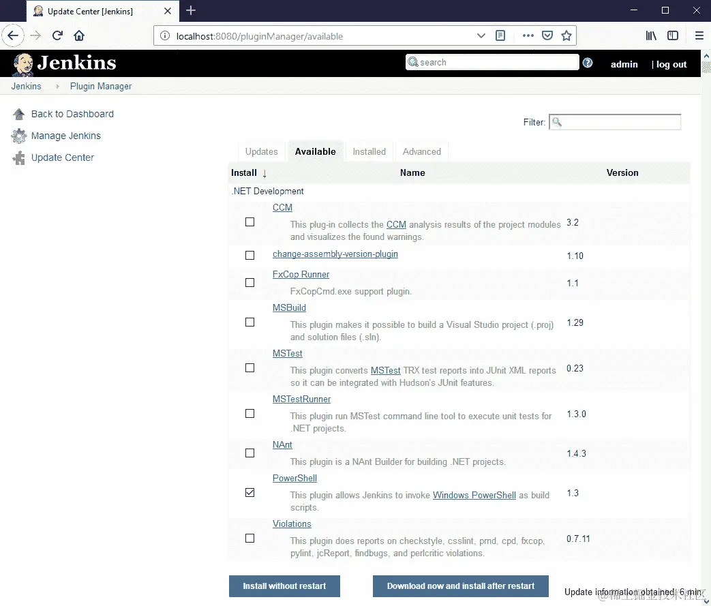Open the Firefox hamburger menu
The height and width of the screenshot is (606, 711).
click(699, 35)
